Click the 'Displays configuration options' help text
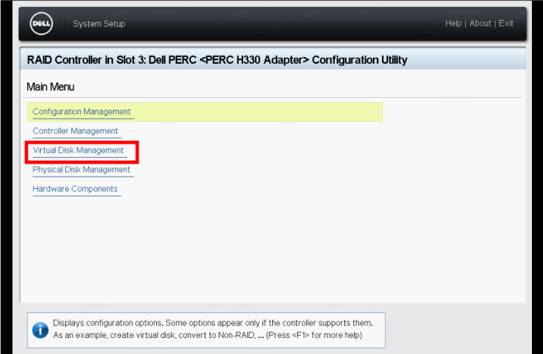Image resolution: width=543 pixels, height=354 pixels. click(212, 329)
